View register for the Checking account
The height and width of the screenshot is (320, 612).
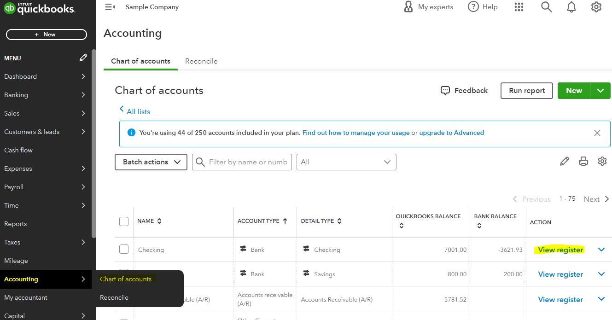(x=560, y=250)
